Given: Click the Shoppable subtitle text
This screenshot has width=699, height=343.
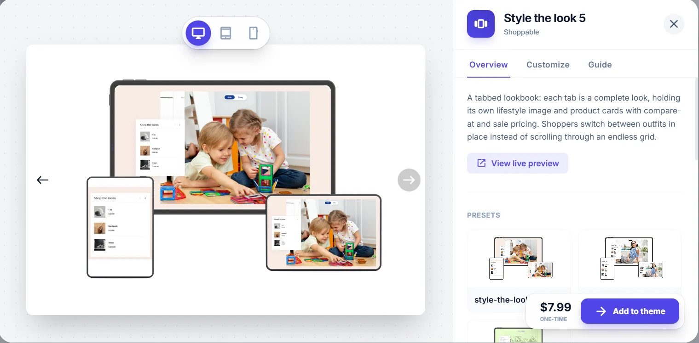Looking at the screenshot, I should [x=521, y=32].
